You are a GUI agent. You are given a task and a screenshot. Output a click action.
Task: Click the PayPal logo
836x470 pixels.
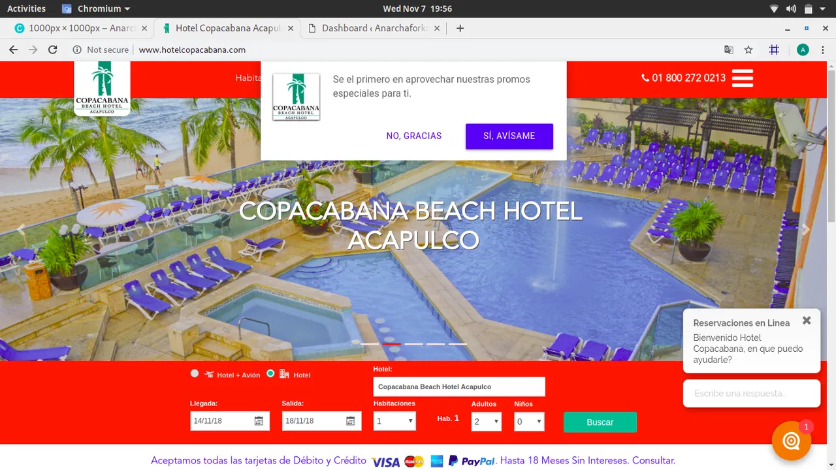(472, 461)
